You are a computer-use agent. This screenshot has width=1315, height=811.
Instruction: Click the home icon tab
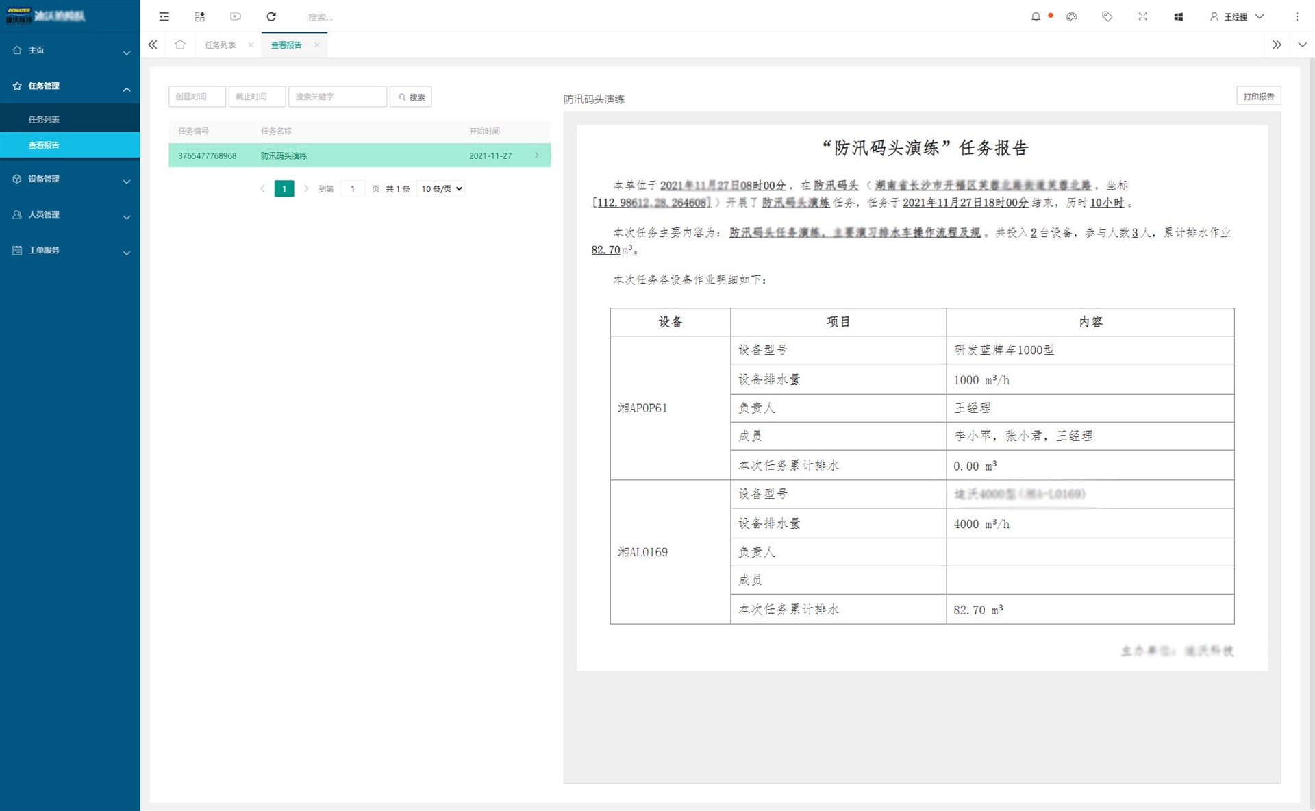point(180,45)
